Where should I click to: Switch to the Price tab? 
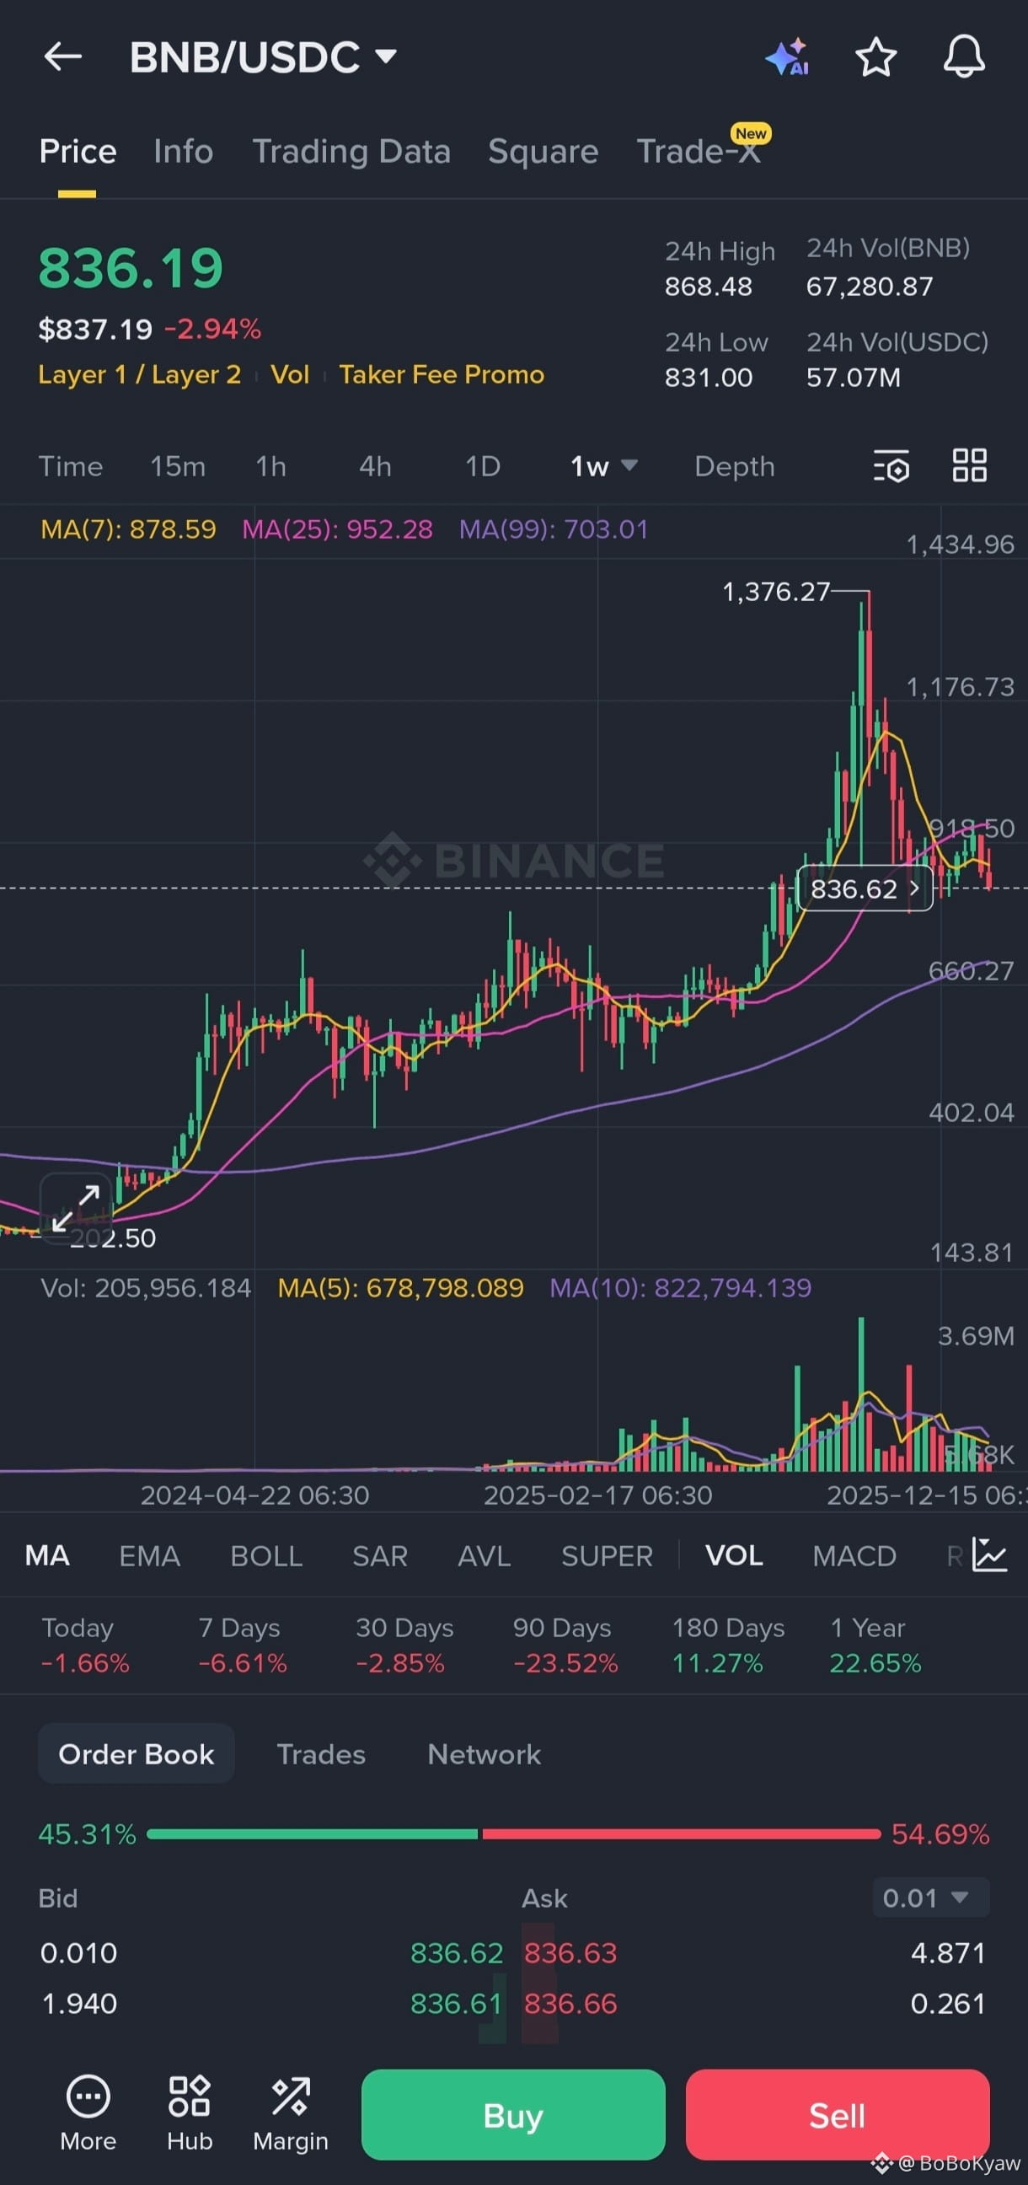[x=78, y=151]
